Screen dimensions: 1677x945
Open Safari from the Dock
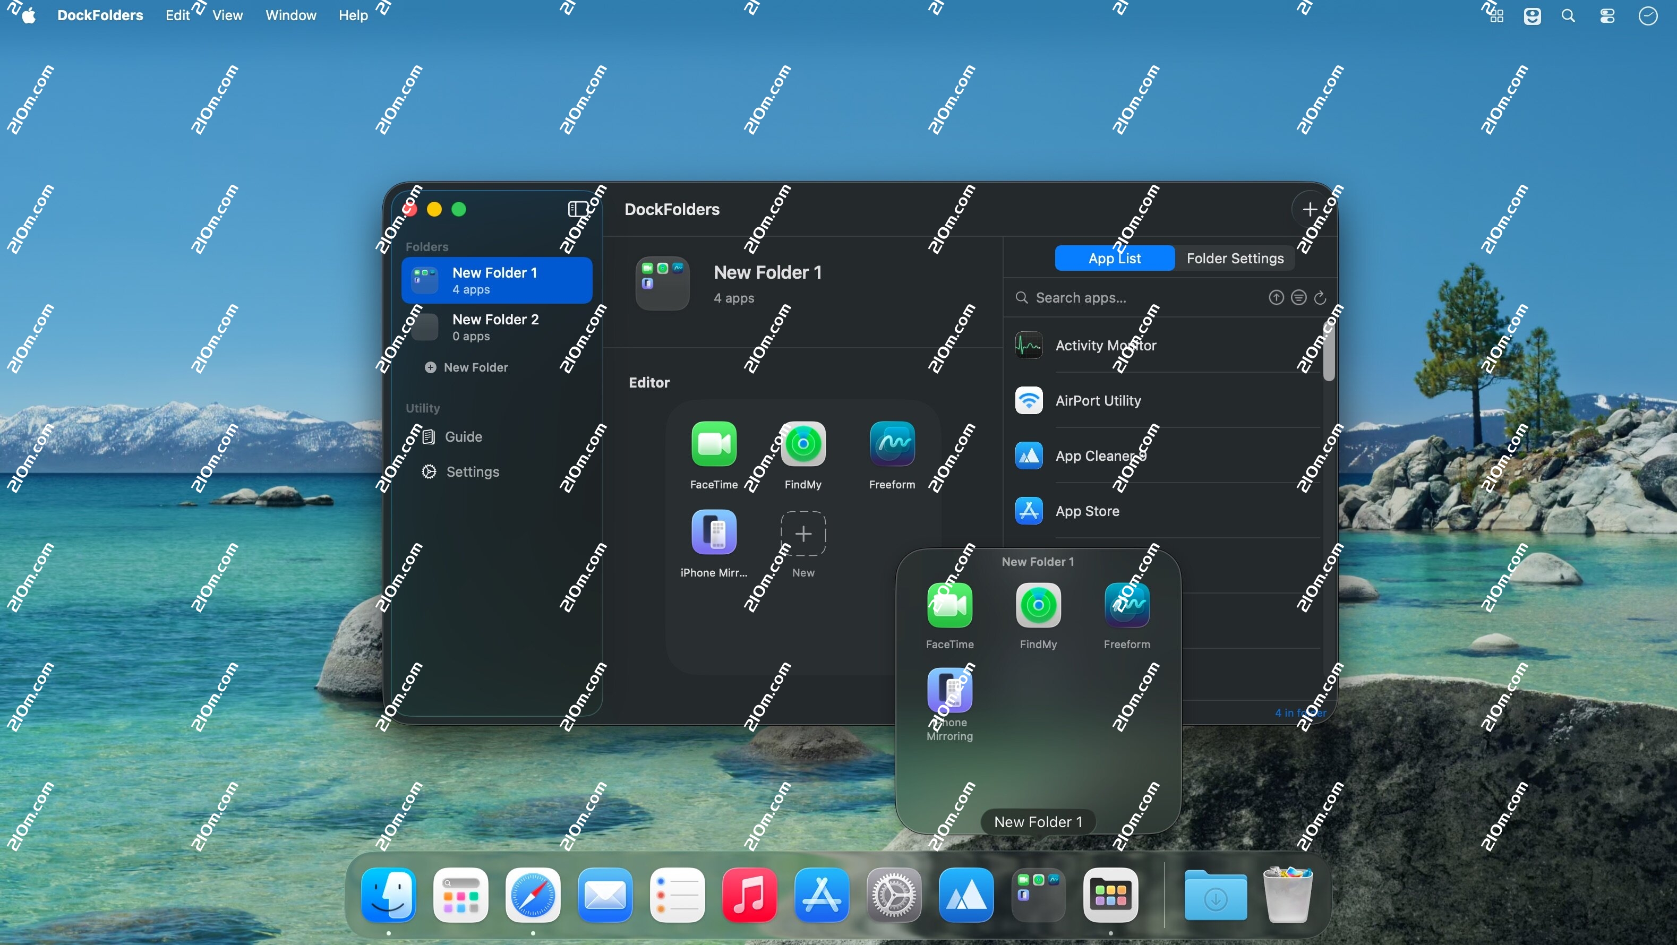point(533,895)
